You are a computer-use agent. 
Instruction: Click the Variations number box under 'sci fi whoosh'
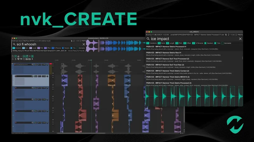click(14, 48)
